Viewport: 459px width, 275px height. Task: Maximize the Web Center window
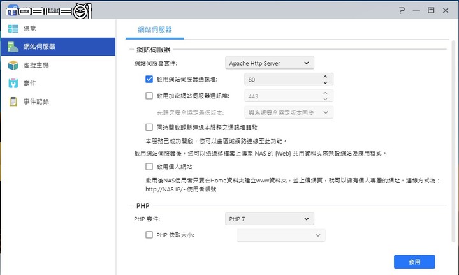tap(431, 11)
